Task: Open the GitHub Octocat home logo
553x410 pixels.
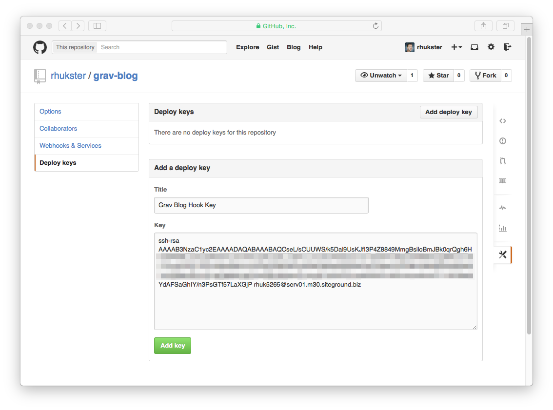Action: tap(40, 47)
